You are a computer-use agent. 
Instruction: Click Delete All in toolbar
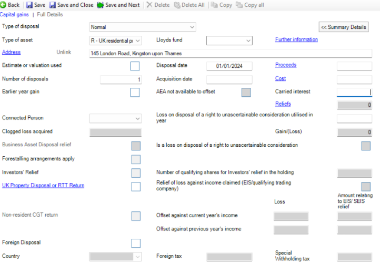click(189, 5)
